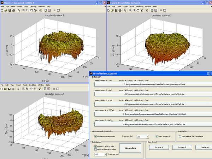Select Rotate 3D tool in surface C window

point(142,10)
